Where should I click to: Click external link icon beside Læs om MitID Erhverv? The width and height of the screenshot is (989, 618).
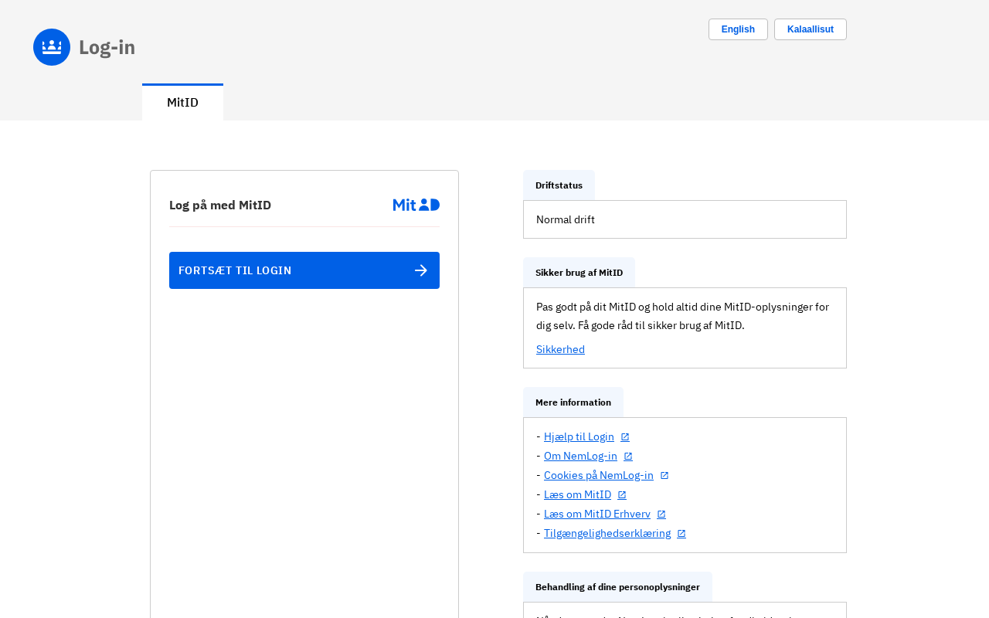[661, 514]
